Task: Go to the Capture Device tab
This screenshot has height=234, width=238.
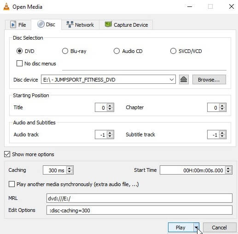Action: 126,25
